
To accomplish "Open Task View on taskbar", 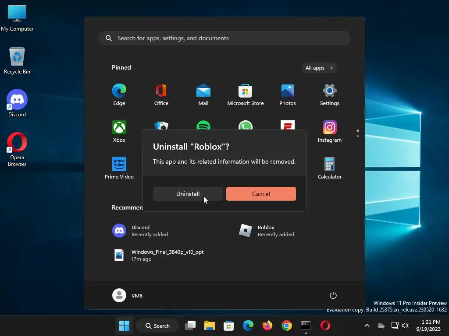I will point(190,325).
